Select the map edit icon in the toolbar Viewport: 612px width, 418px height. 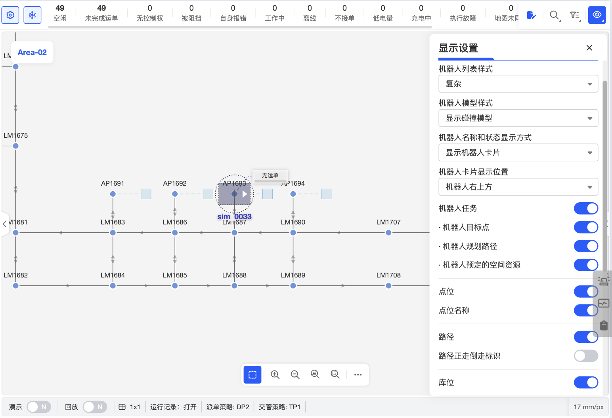532,15
